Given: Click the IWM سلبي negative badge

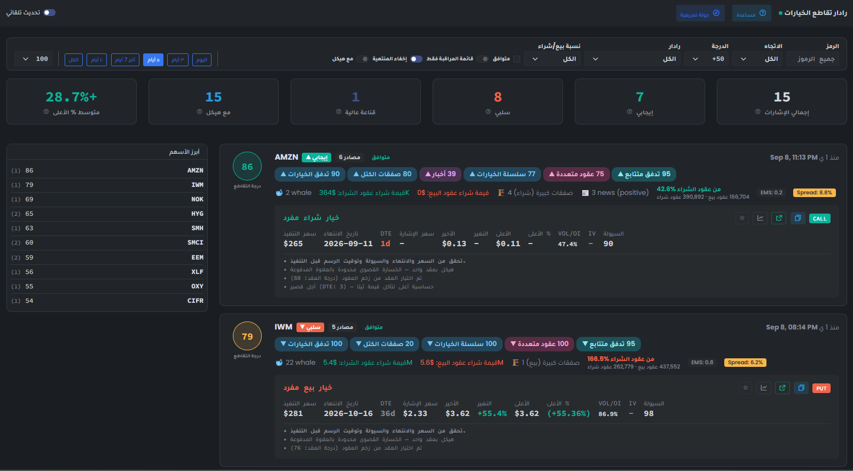Looking at the screenshot, I should [310, 327].
